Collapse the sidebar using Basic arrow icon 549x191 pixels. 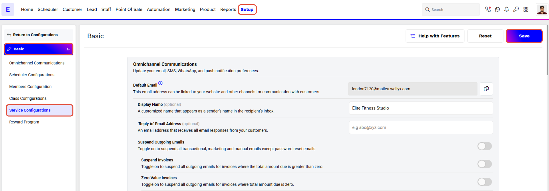68,49
